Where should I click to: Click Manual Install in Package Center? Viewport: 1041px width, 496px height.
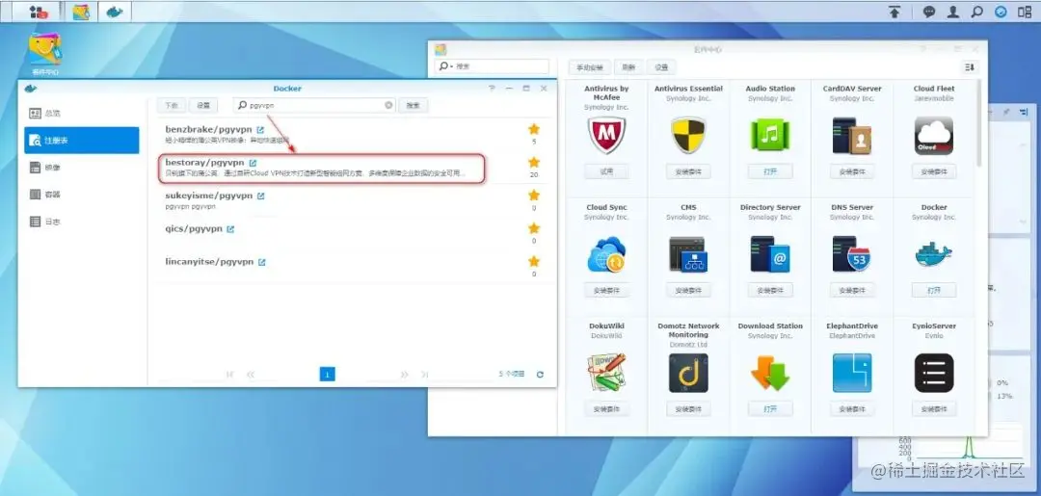point(589,67)
